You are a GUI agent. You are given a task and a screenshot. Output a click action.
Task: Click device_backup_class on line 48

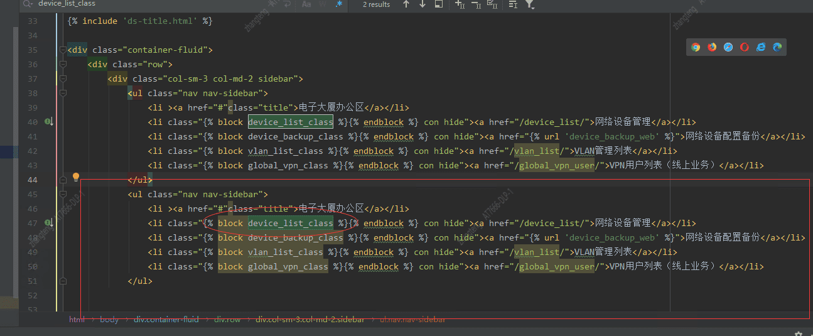pyautogui.click(x=296, y=237)
